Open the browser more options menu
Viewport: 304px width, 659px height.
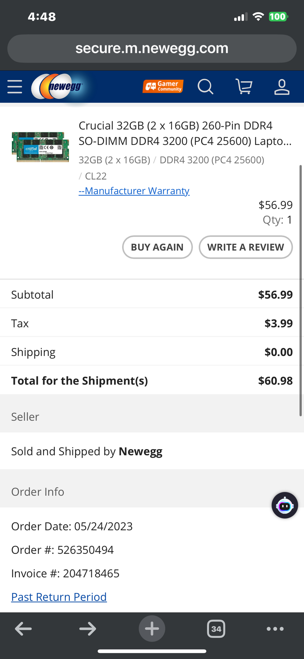point(275,629)
